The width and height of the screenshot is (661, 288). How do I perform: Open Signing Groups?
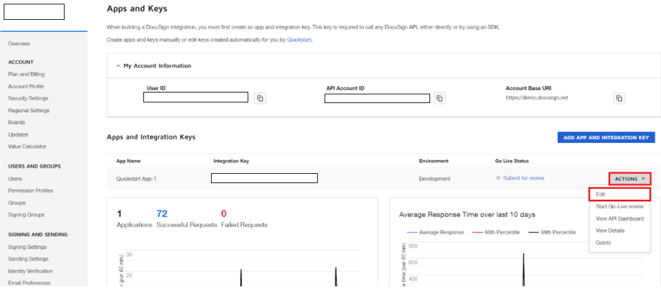pos(26,215)
